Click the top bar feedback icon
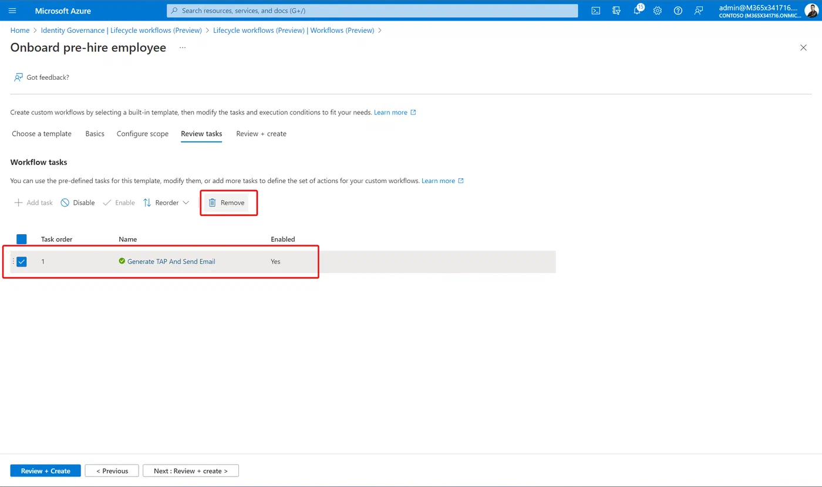822x487 pixels. (699, 11)
